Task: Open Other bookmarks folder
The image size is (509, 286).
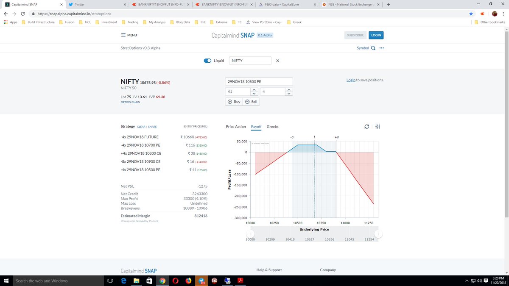Action: pyautogui.click(x=490, y=22)
